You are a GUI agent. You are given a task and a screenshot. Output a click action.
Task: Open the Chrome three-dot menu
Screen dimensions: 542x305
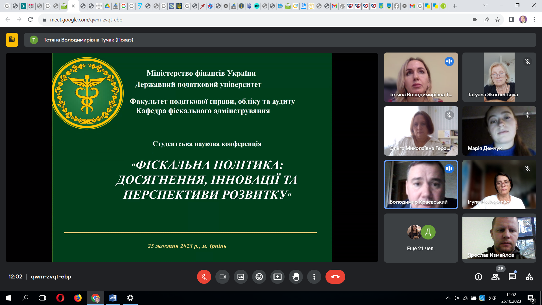coord(534,19)
